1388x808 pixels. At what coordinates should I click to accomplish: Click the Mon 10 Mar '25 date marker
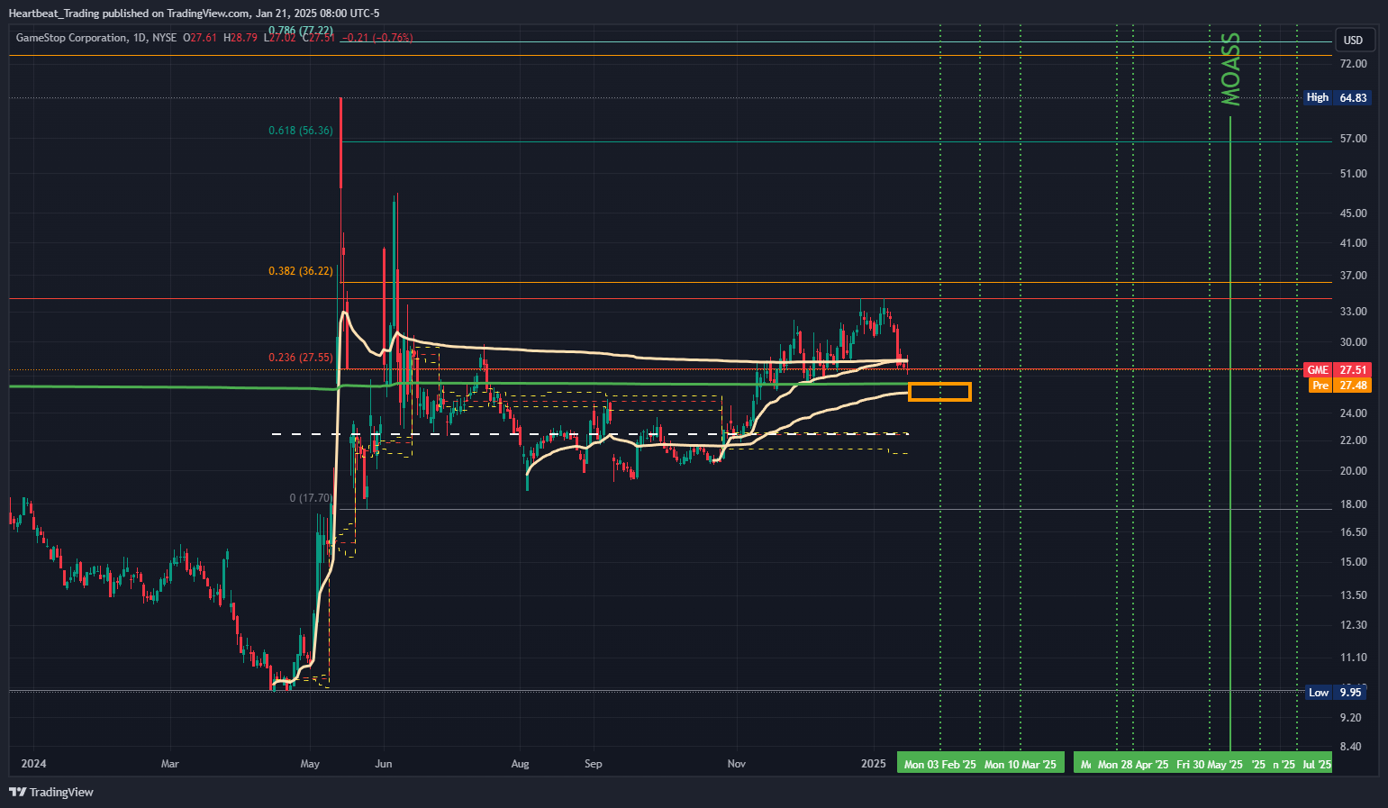point(1021,764)
